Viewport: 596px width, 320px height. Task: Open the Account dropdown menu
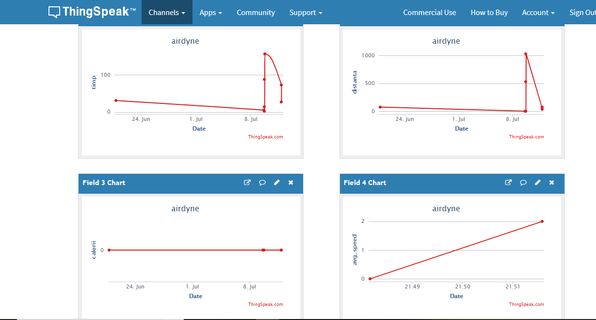[x=538, y=13]
